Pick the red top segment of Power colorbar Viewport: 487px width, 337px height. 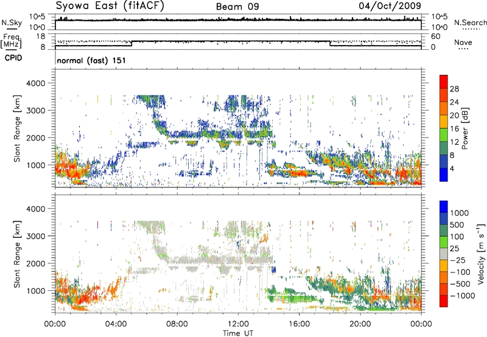pos(444,82)
